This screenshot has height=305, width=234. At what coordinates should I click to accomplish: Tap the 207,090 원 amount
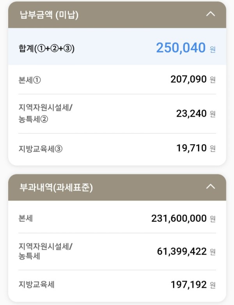(x=193, y=79)
